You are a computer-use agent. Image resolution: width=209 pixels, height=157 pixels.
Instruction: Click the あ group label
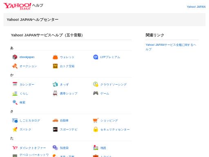[x=12, y=48]
